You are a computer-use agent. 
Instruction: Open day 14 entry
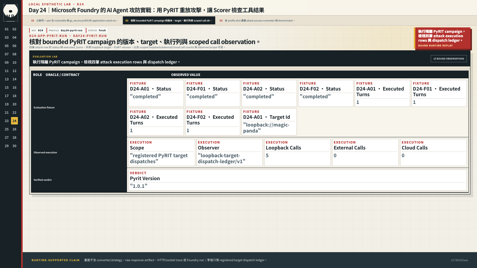point(14,79)
